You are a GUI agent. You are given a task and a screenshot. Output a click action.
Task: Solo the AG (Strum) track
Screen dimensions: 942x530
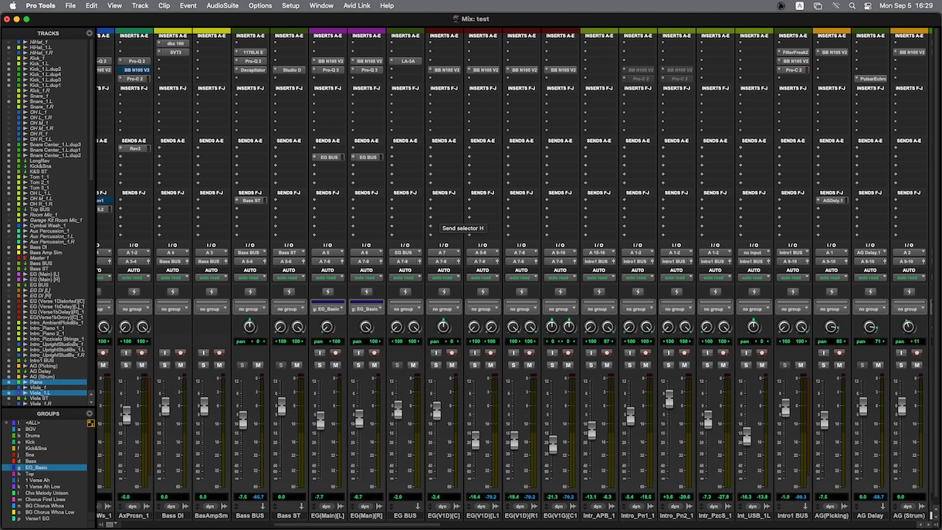click(900, 365)
